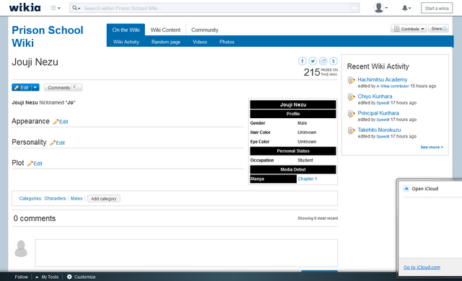Click the iCloud cloud icon
Viewport: 462px width, 281px height.
pyautogui.click(x=406, y=189)
